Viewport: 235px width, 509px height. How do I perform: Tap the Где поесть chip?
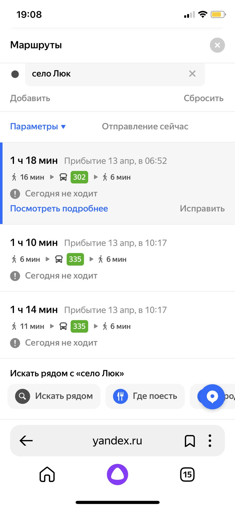tap(145, 396)
